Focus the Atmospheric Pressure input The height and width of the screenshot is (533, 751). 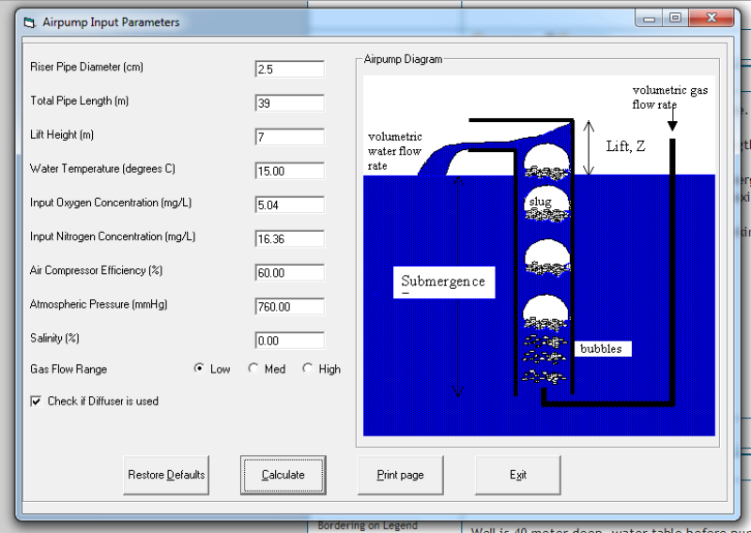[x=289, y=306]
